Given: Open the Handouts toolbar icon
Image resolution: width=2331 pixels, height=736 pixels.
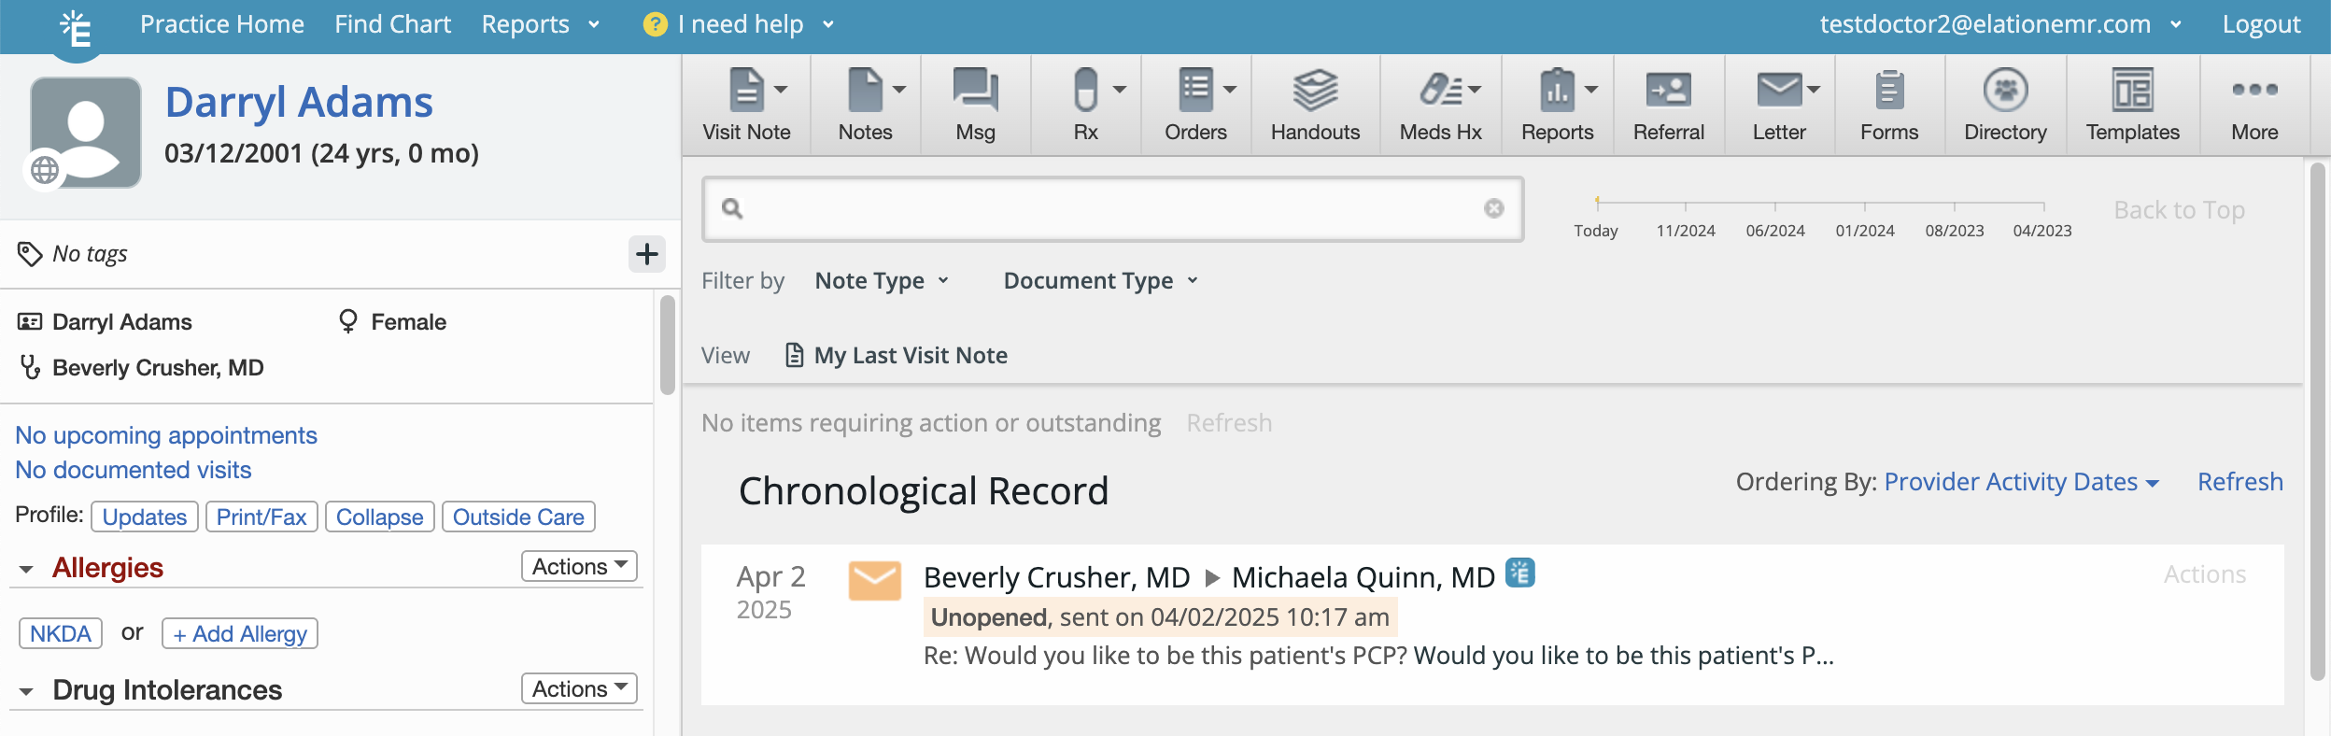Looking at the screenshot, I should click(1315, 92).
